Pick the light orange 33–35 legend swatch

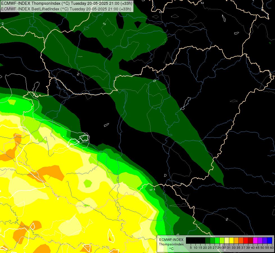pos(236,240)
